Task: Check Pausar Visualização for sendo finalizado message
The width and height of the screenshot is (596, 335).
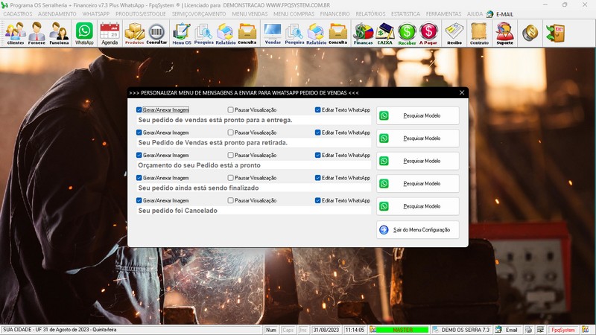Action: (230, 178)
